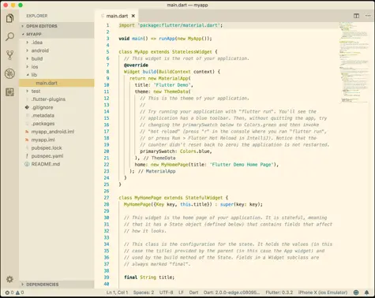375x298 pixels.
Task: Click the .gitignore file icon
Action: coord(27,107)
